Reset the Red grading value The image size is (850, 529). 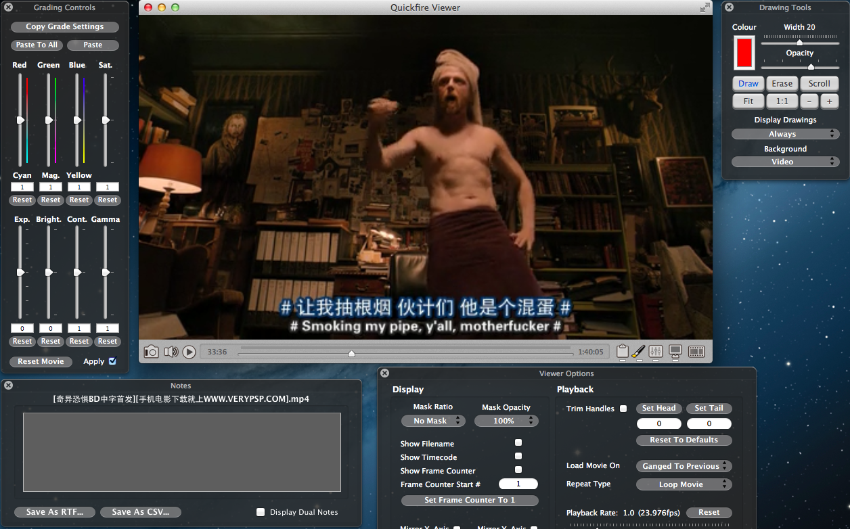(x=22, y=200)
